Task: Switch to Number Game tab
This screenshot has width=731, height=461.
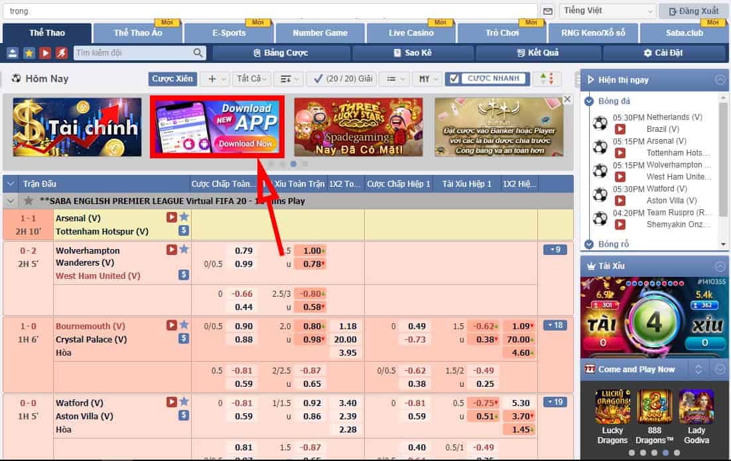Action: tap(320, 33)
